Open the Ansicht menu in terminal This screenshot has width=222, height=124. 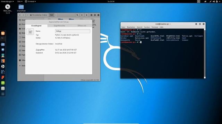139,27
